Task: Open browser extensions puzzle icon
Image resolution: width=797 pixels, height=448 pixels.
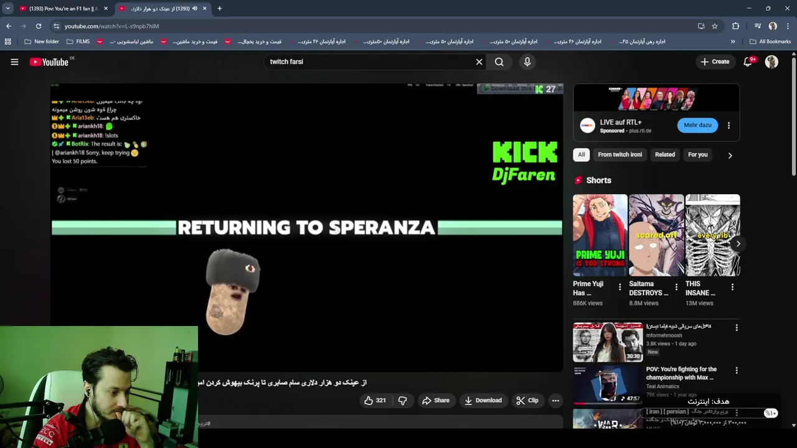Action: point(736,26)
